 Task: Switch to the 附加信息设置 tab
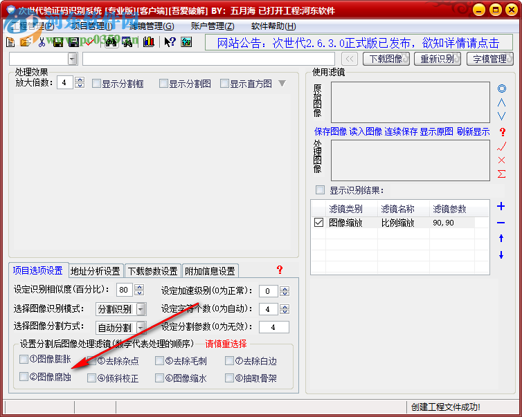tap(210, 271)
